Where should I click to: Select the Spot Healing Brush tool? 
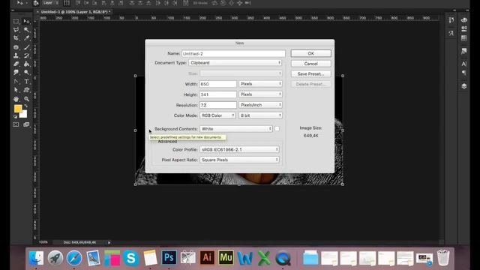coord(16,47)
